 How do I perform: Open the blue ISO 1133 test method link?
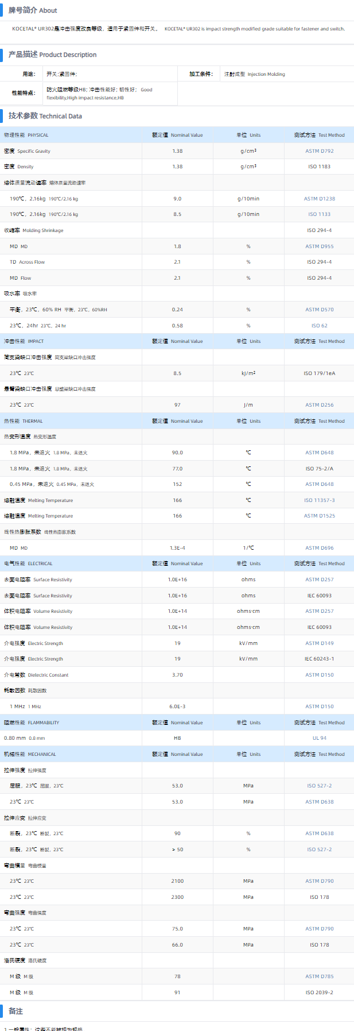tap(319, 214)
